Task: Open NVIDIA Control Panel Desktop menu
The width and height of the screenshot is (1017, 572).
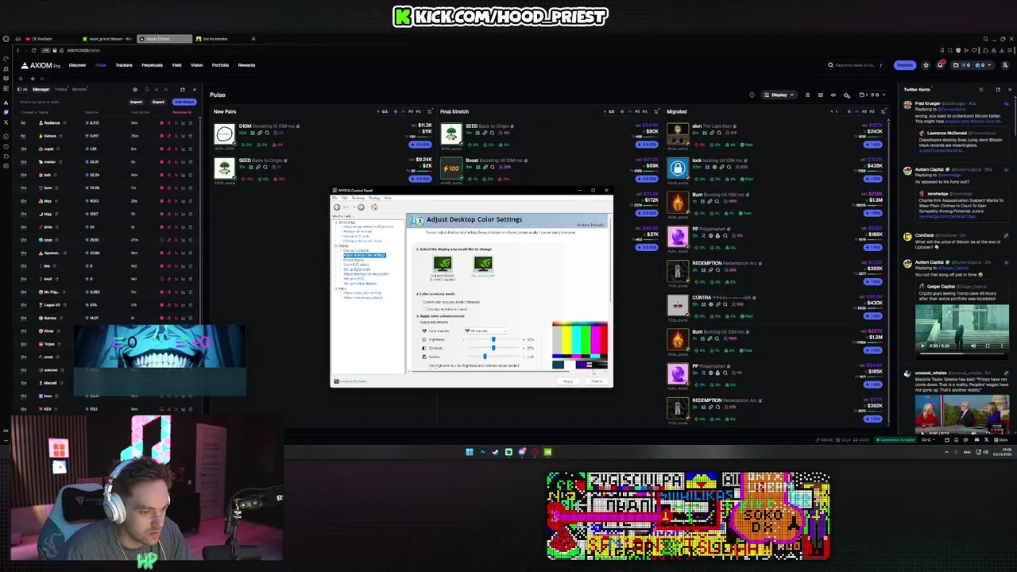Action: (358, 198)
